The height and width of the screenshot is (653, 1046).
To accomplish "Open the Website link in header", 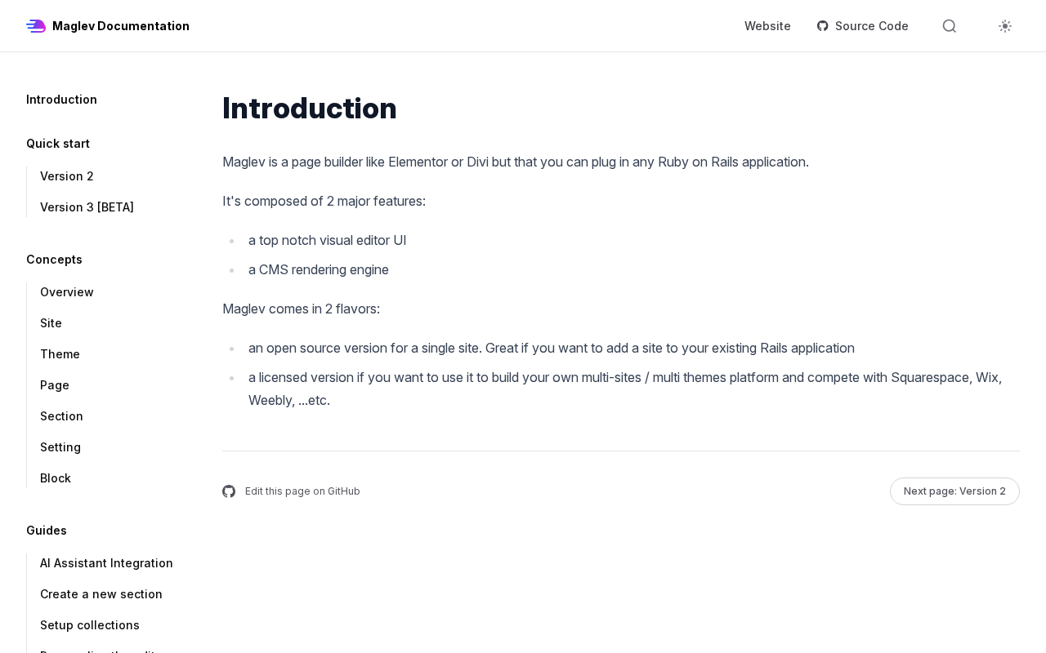I will [767, 26].
